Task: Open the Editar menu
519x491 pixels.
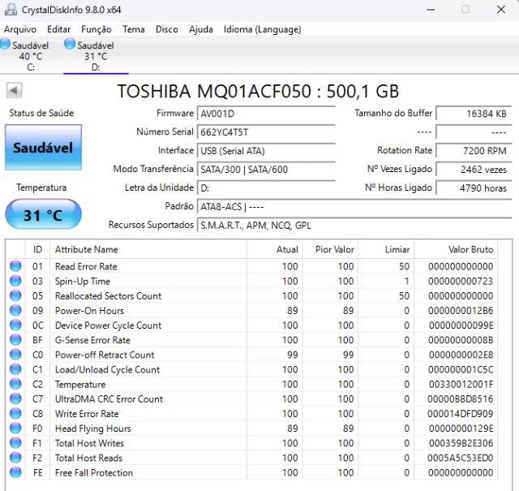Action: tap(58, 29)
